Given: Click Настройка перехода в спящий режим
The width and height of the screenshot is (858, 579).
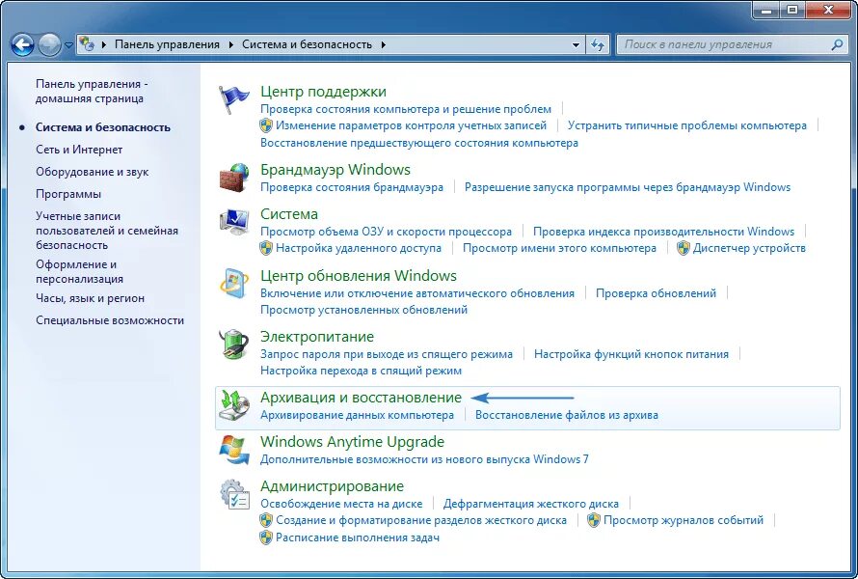Looking at the screenshot, I should tap(361, 371).
